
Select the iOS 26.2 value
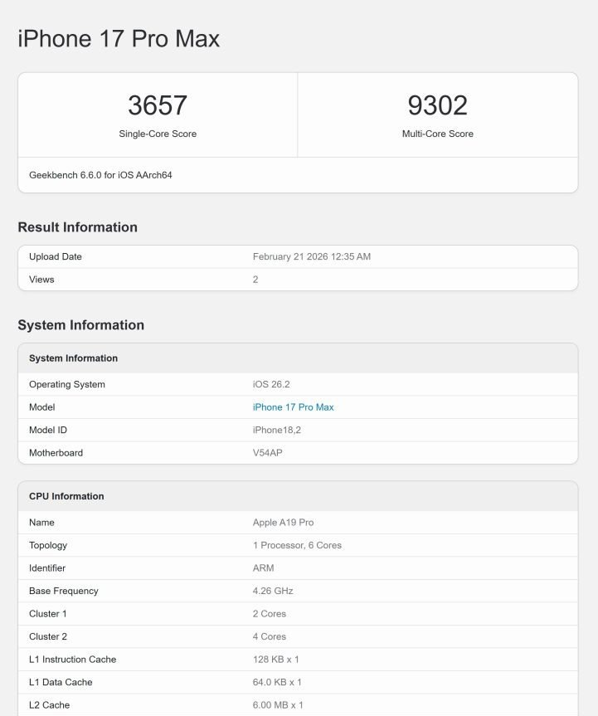point(271,384)
